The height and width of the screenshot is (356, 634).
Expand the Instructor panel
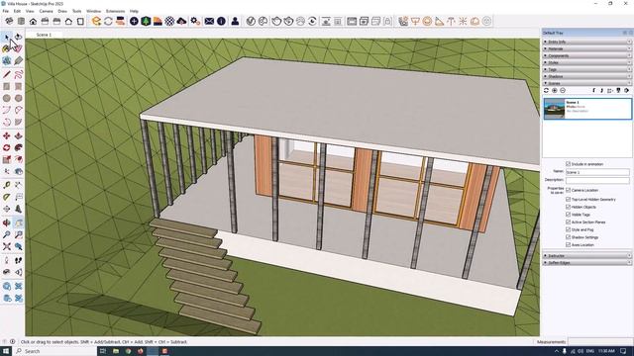(x=587, y=255)
